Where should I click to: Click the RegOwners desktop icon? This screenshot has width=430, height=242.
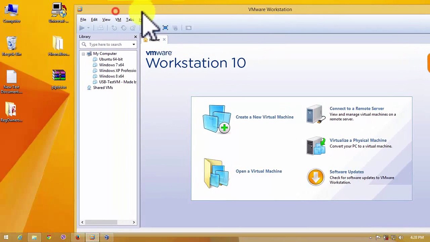[x=11, y=112]
